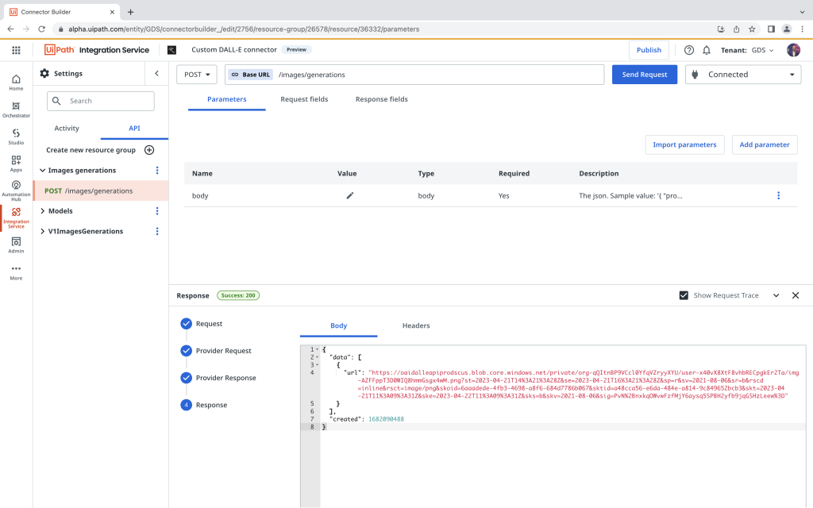
Task: Open Orchestrator from the left sidebar
Action: 16,109
